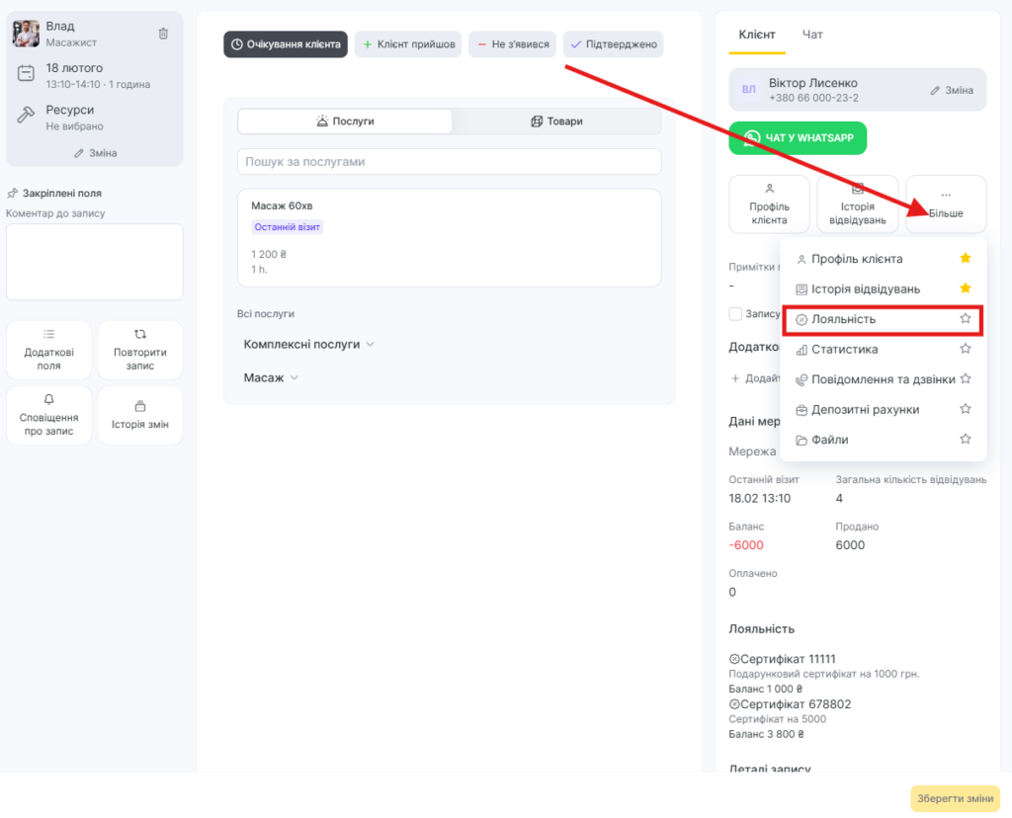
Task: Open Профіль клієнта tile with person icon
Action: point(769,204)
